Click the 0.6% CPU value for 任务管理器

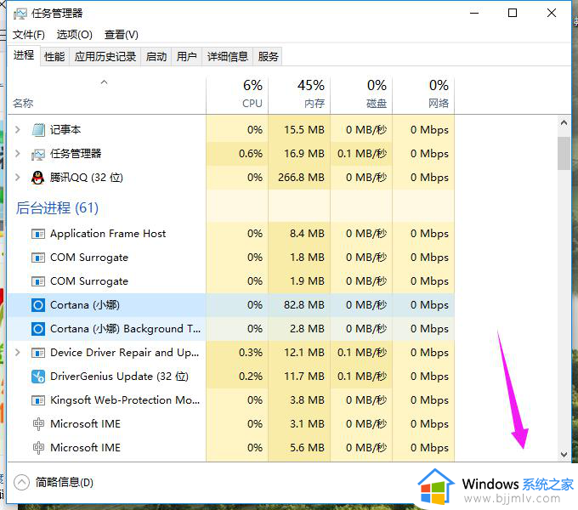point(251,154)
